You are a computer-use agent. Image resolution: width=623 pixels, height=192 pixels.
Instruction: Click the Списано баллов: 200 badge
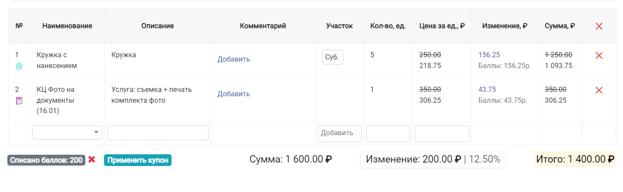[x=46, y=160]
